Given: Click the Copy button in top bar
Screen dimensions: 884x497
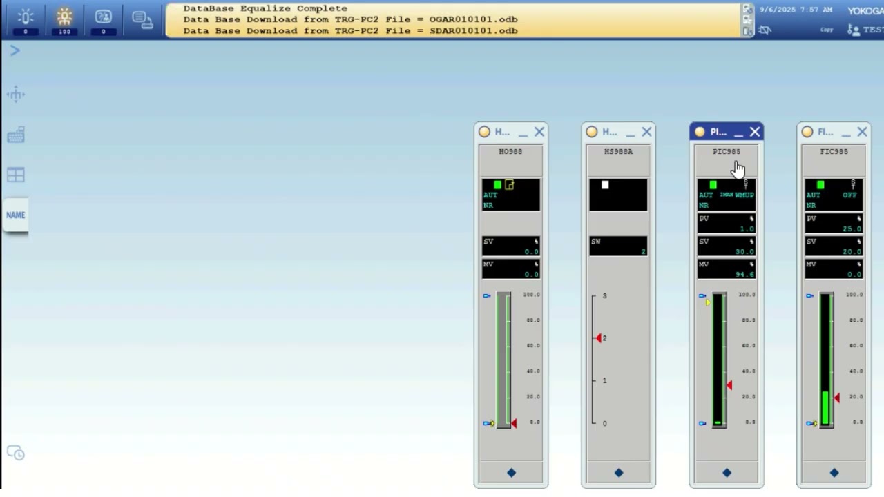Looking at the screenshot, I should pyautogui.click(x=827, y=30).
